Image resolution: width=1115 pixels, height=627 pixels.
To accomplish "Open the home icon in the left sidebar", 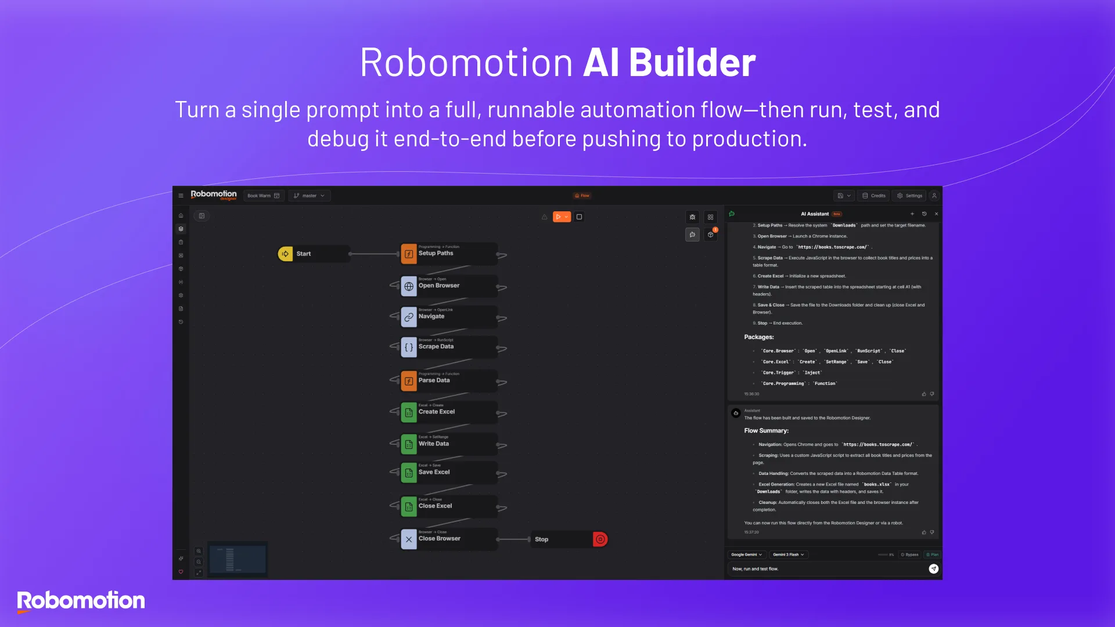I will tap(181, 215).
